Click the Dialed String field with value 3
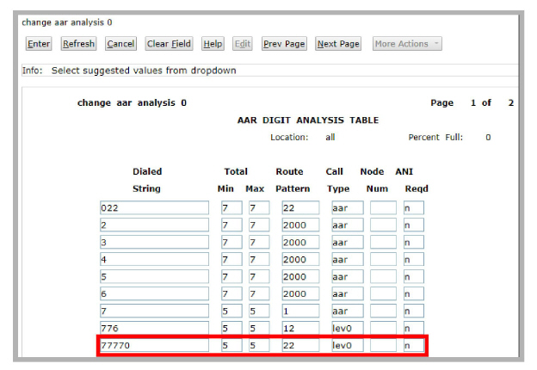The height and width of the screenshot is (370, 537). tap(154, 242)
